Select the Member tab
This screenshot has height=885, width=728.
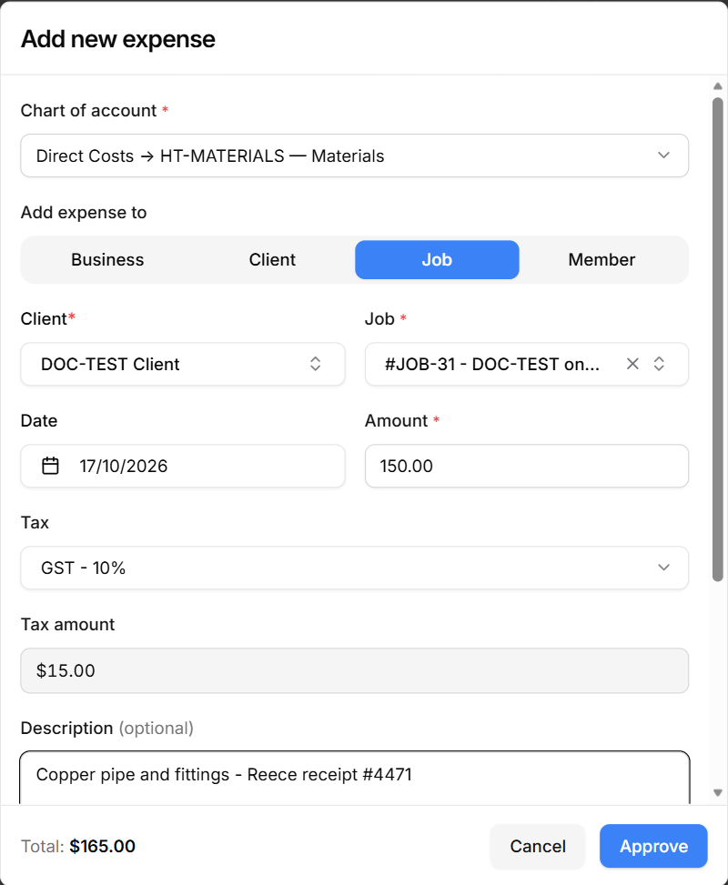[x=602, y=259]
